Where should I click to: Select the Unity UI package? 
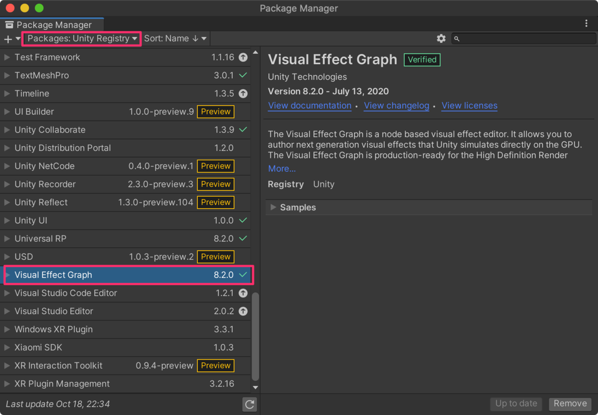(125, 220)
